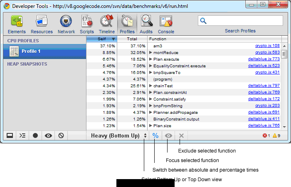291x187 pixels.
Task: Open the Console panel
Action: click(166, 25)
